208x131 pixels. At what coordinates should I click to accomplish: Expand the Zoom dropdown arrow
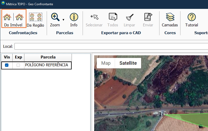coord(63,20)
